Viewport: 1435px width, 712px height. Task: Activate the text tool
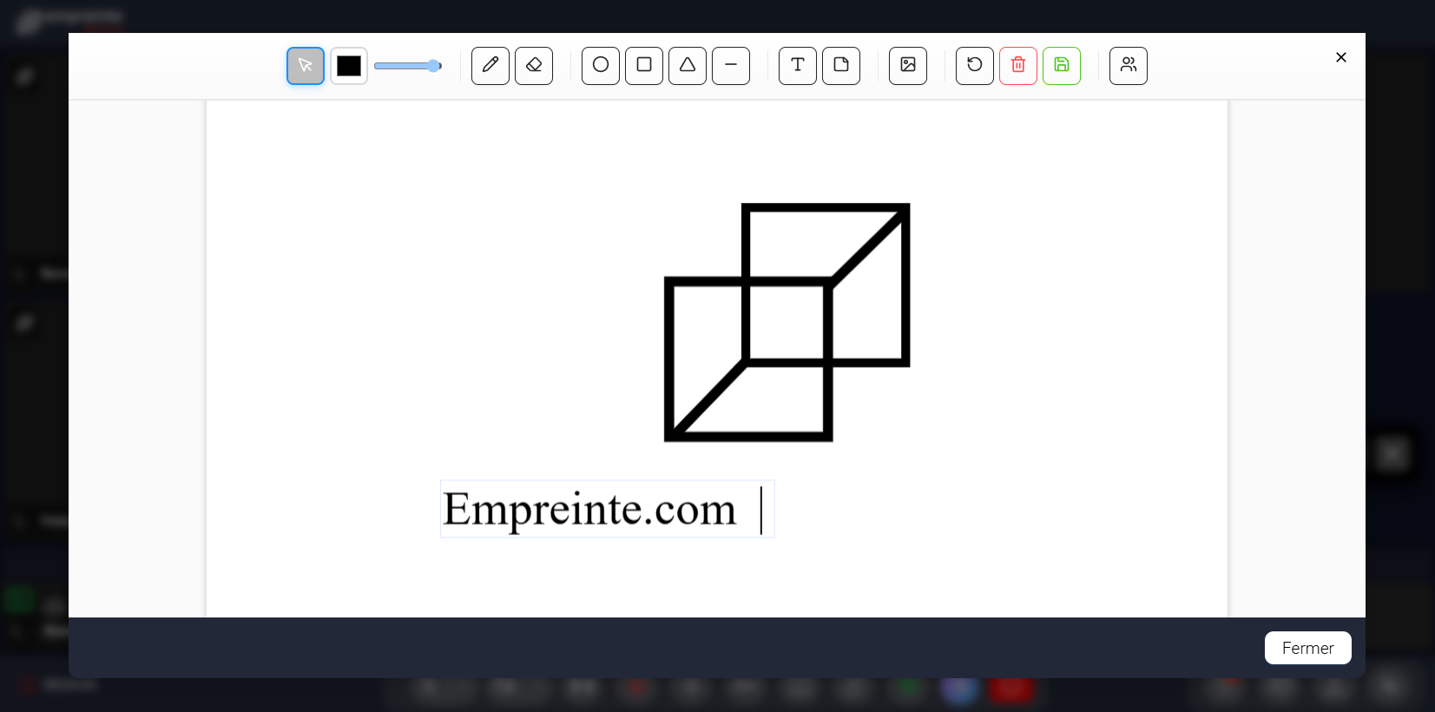pos(798,66)
